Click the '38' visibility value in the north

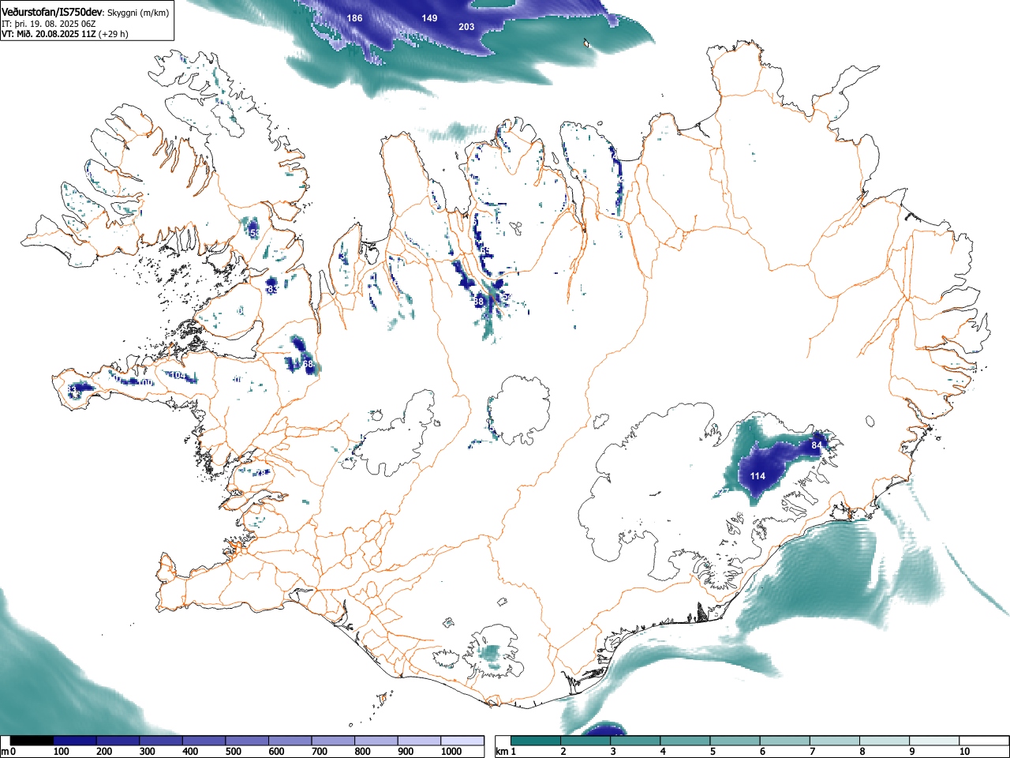pos(478,302)
